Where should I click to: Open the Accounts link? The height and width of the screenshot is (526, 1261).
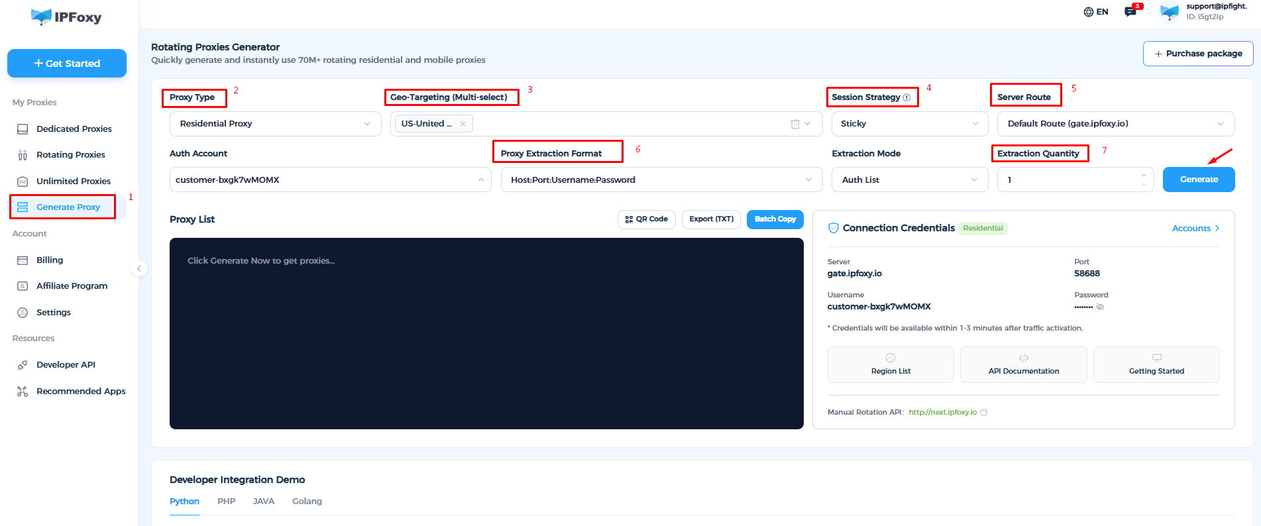(x=1196, y=229)
